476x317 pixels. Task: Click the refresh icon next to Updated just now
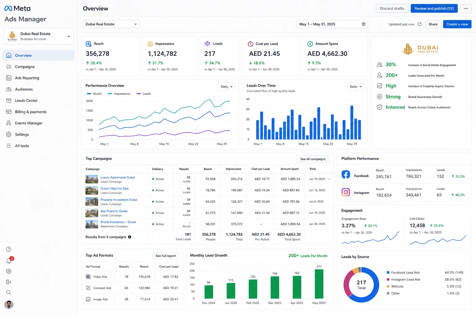(x=420, y=24)
